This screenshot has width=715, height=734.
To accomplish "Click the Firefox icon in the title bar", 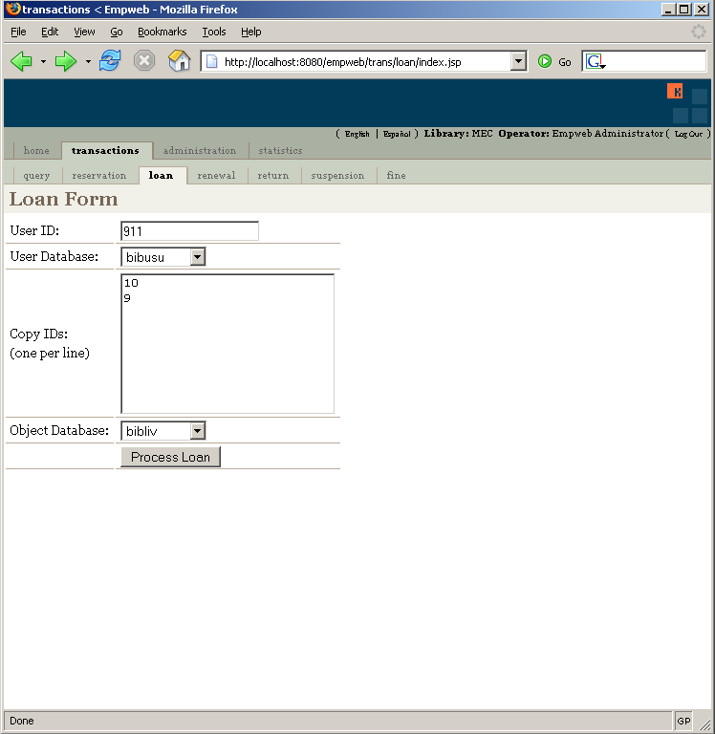I will 13,9.
